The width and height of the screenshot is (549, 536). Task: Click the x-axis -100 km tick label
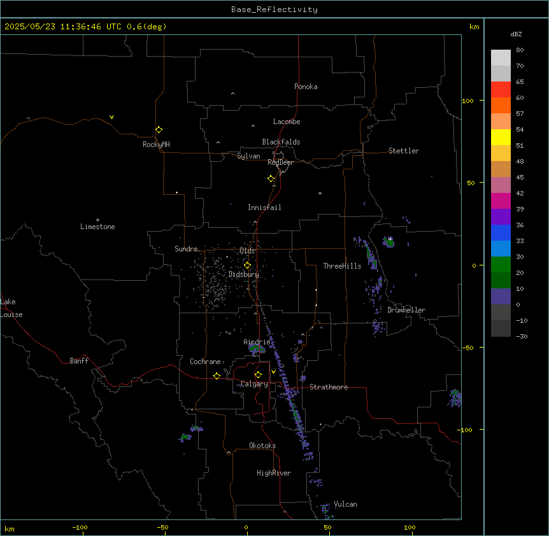point(80,527)
